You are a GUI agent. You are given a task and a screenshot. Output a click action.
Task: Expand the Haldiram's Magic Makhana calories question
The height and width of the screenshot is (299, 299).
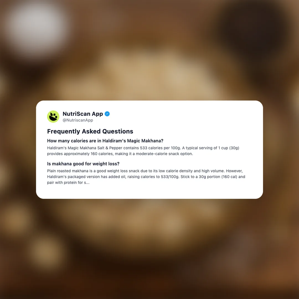(105, 141)
